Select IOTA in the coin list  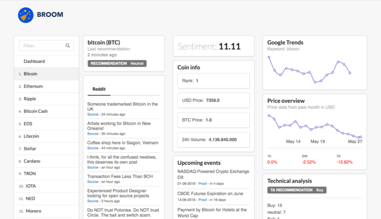46,186
